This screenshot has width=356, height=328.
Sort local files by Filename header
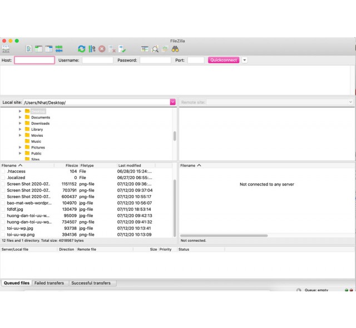click(27, 166)
